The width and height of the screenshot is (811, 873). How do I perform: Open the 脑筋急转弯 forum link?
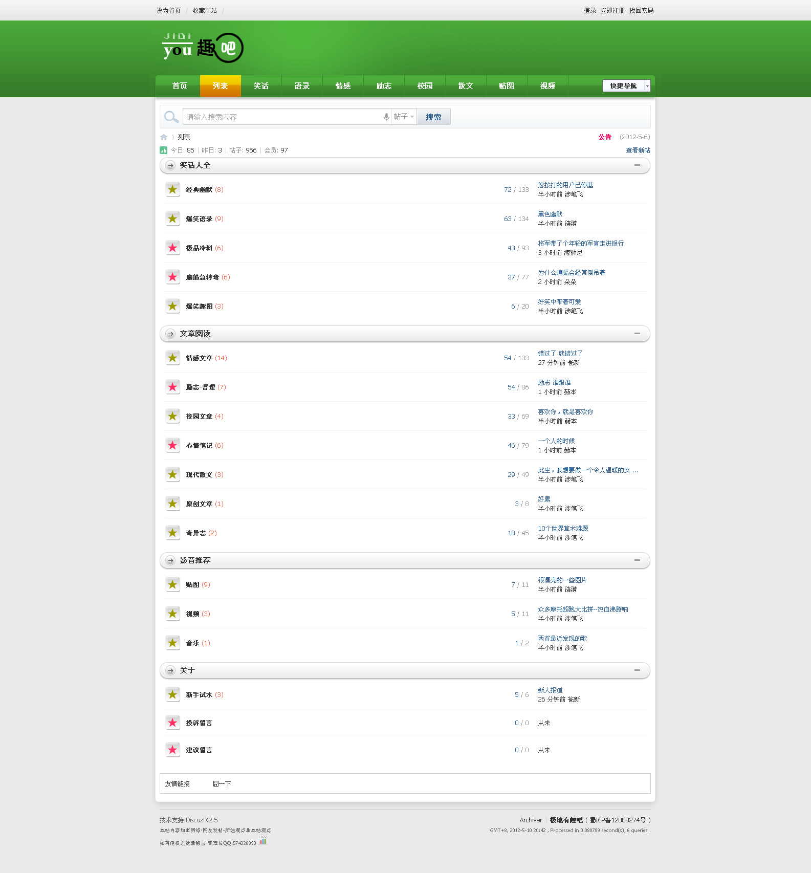click(203, 277)
